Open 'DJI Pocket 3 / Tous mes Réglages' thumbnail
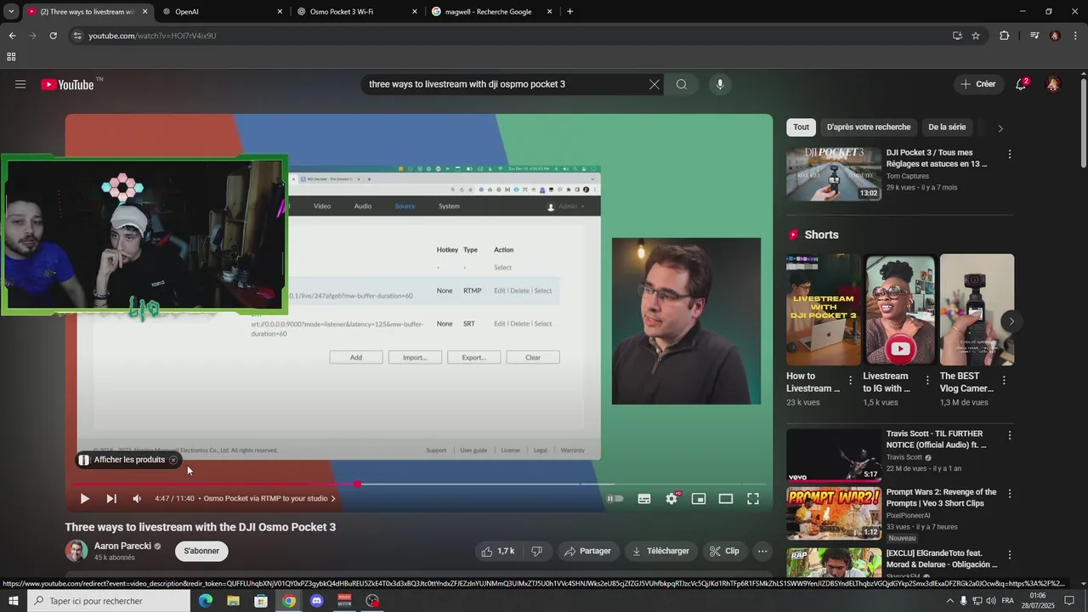 (x=833, y=174)
